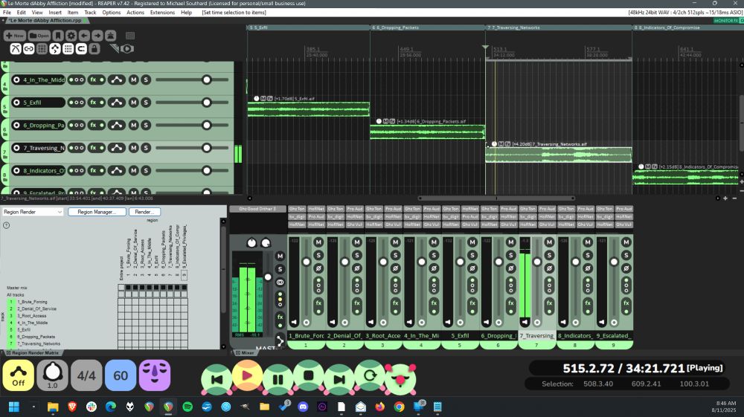744x417 pixels.
Task: Select the 6_Dropping_Pa track name field
Action: pos(42,125)
